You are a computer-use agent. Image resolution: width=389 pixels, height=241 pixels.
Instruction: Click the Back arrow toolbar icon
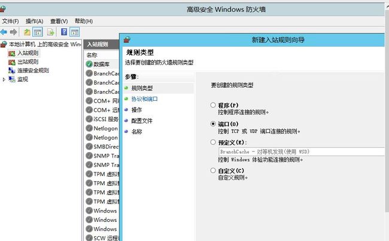coord(4,32)
